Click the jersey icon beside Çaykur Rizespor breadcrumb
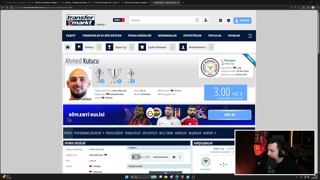320x180 pixels. coord(142,47)
